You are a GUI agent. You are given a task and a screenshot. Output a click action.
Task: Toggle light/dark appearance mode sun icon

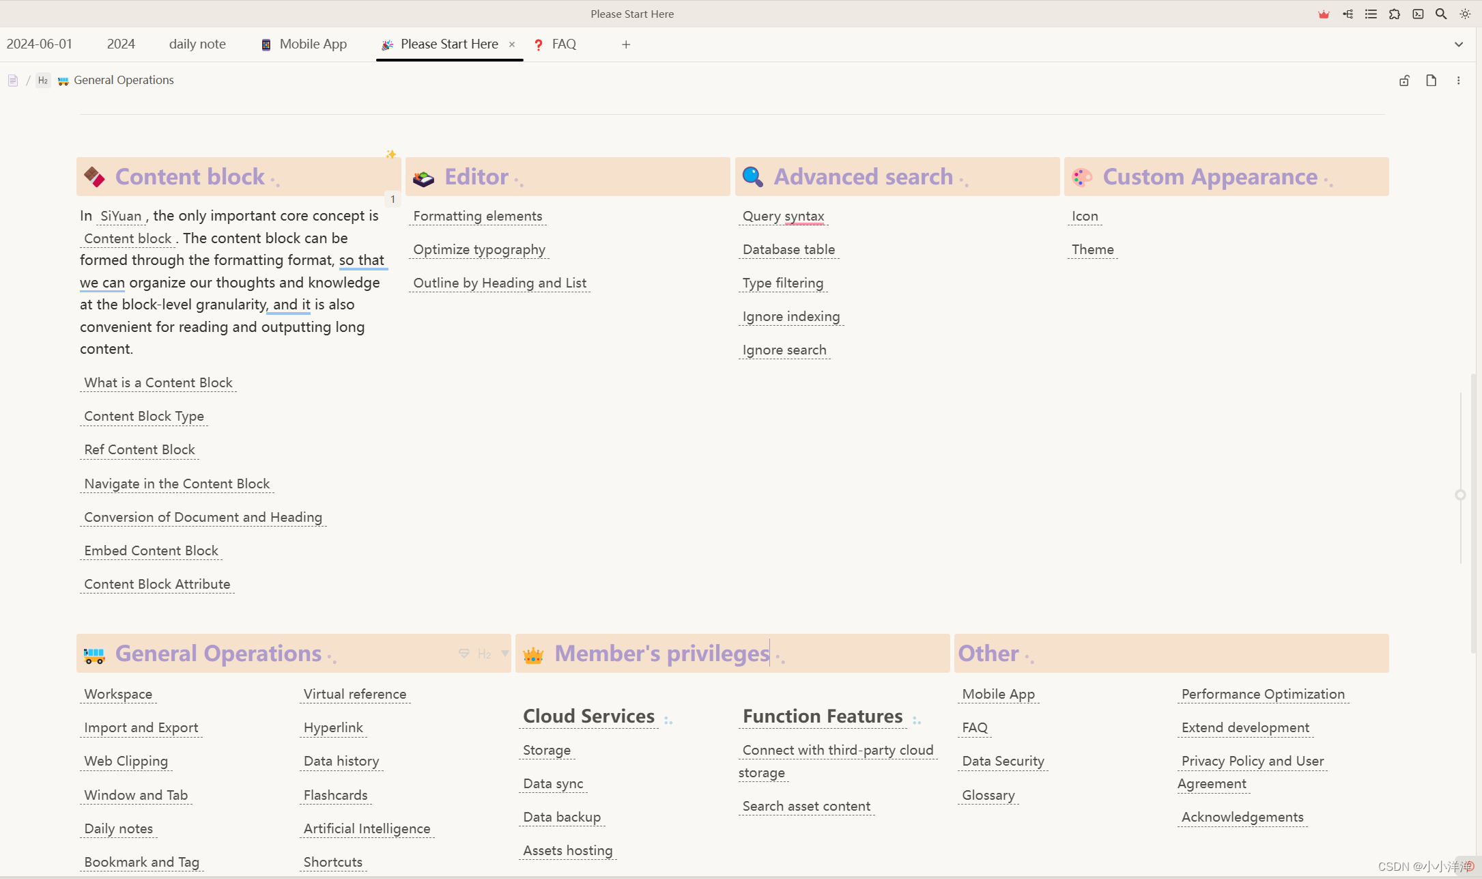click(x=1465, y=14)
